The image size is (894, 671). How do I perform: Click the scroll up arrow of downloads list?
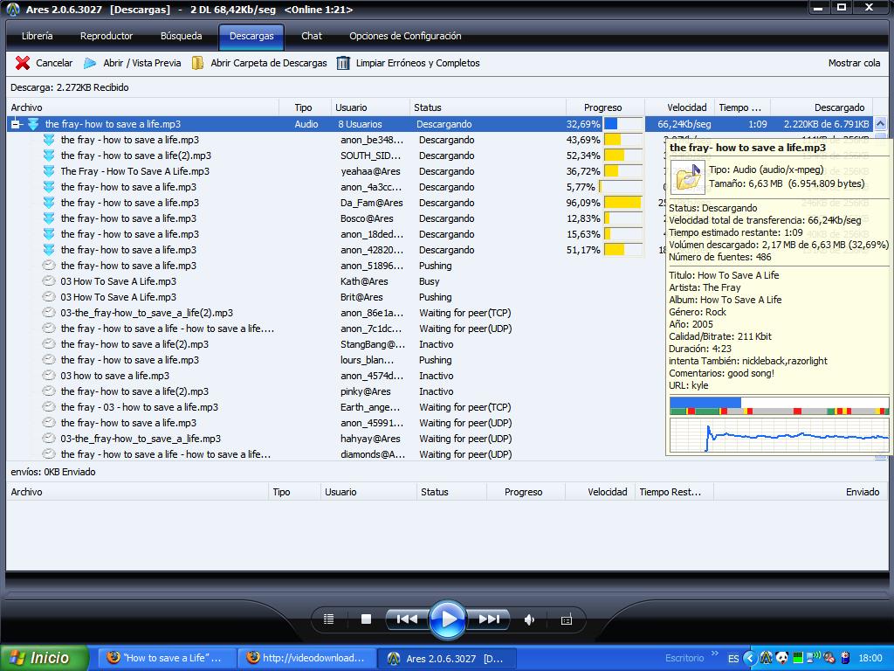point(880,124)
